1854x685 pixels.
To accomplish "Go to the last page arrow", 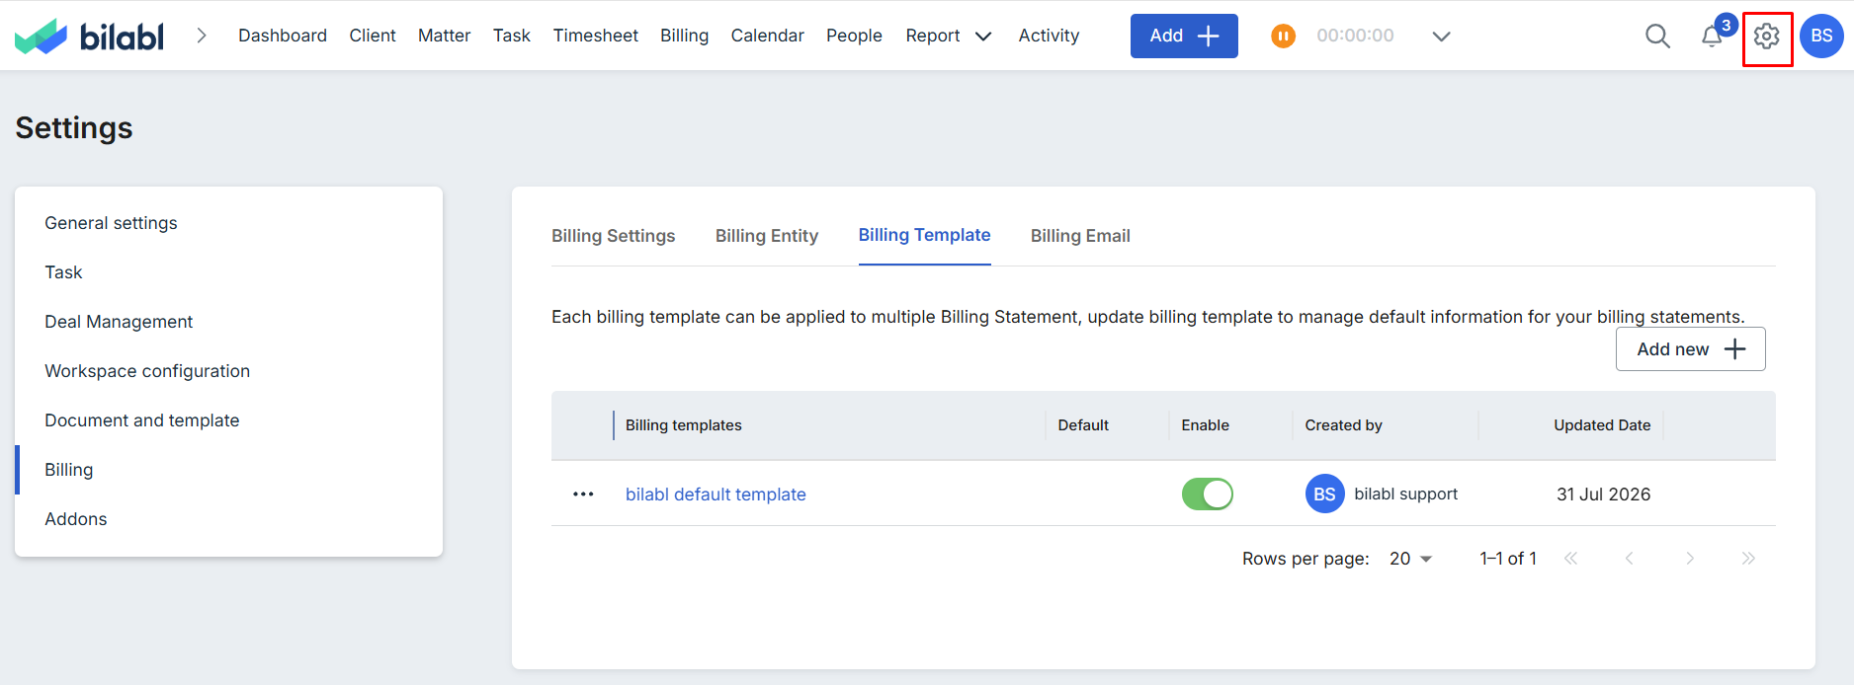I will (1748, 559).
